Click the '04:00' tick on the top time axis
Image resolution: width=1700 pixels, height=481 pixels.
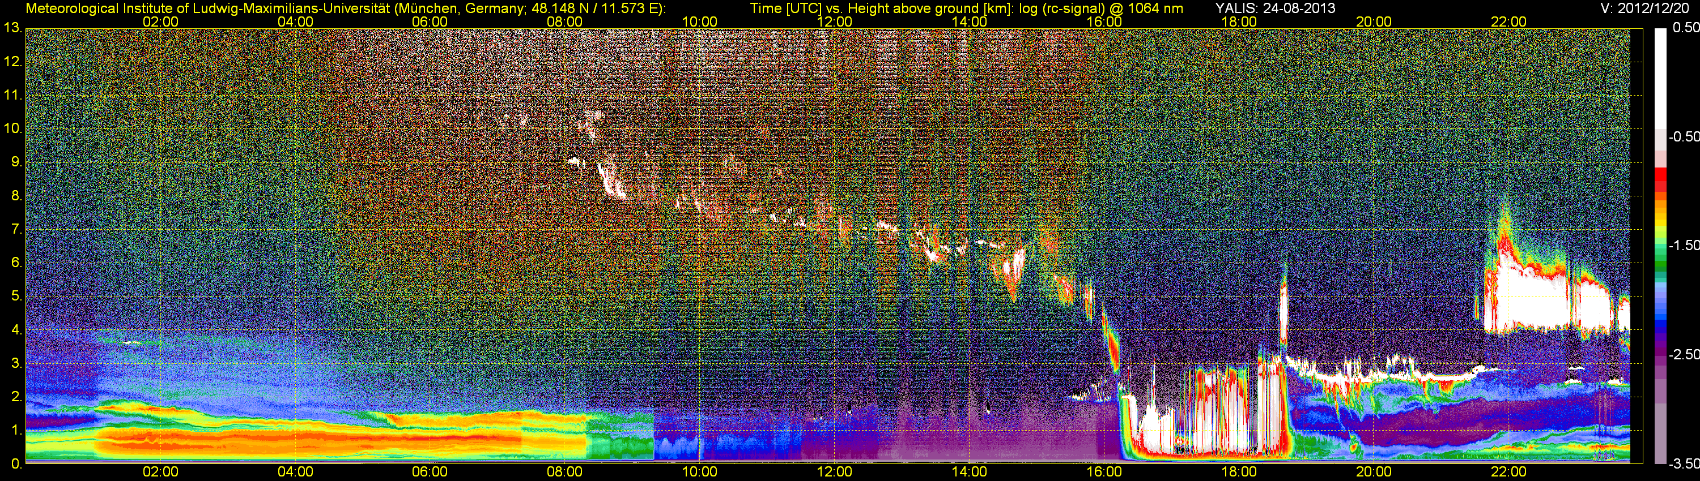point(295,22)
